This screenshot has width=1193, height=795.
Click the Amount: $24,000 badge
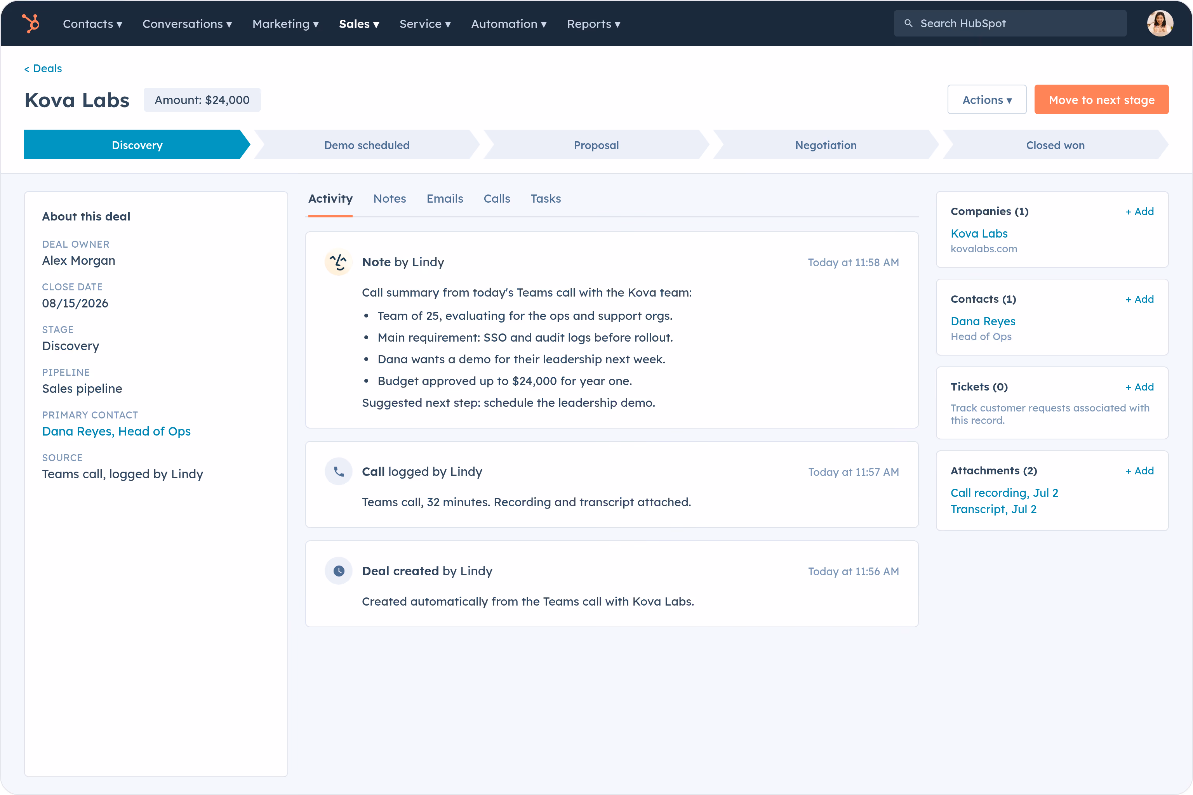tap(202, 100)
